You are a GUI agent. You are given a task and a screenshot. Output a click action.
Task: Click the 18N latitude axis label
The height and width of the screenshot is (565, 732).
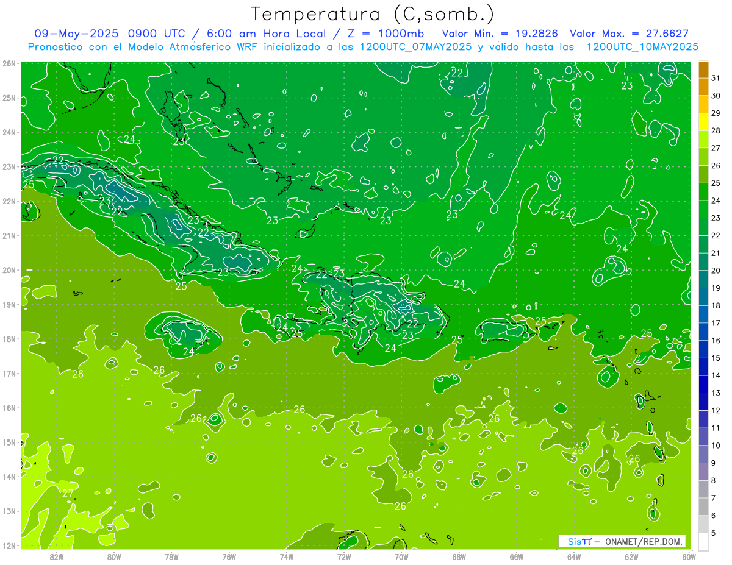pos(9,339)
